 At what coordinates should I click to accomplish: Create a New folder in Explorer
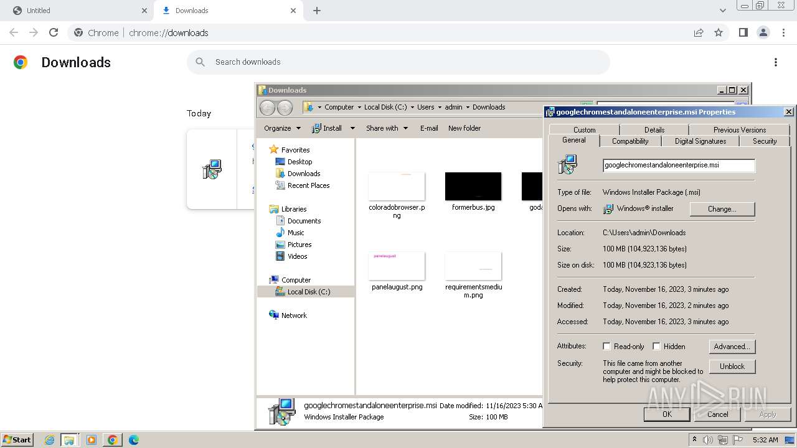pyautogui.click(x=465, y=128)
